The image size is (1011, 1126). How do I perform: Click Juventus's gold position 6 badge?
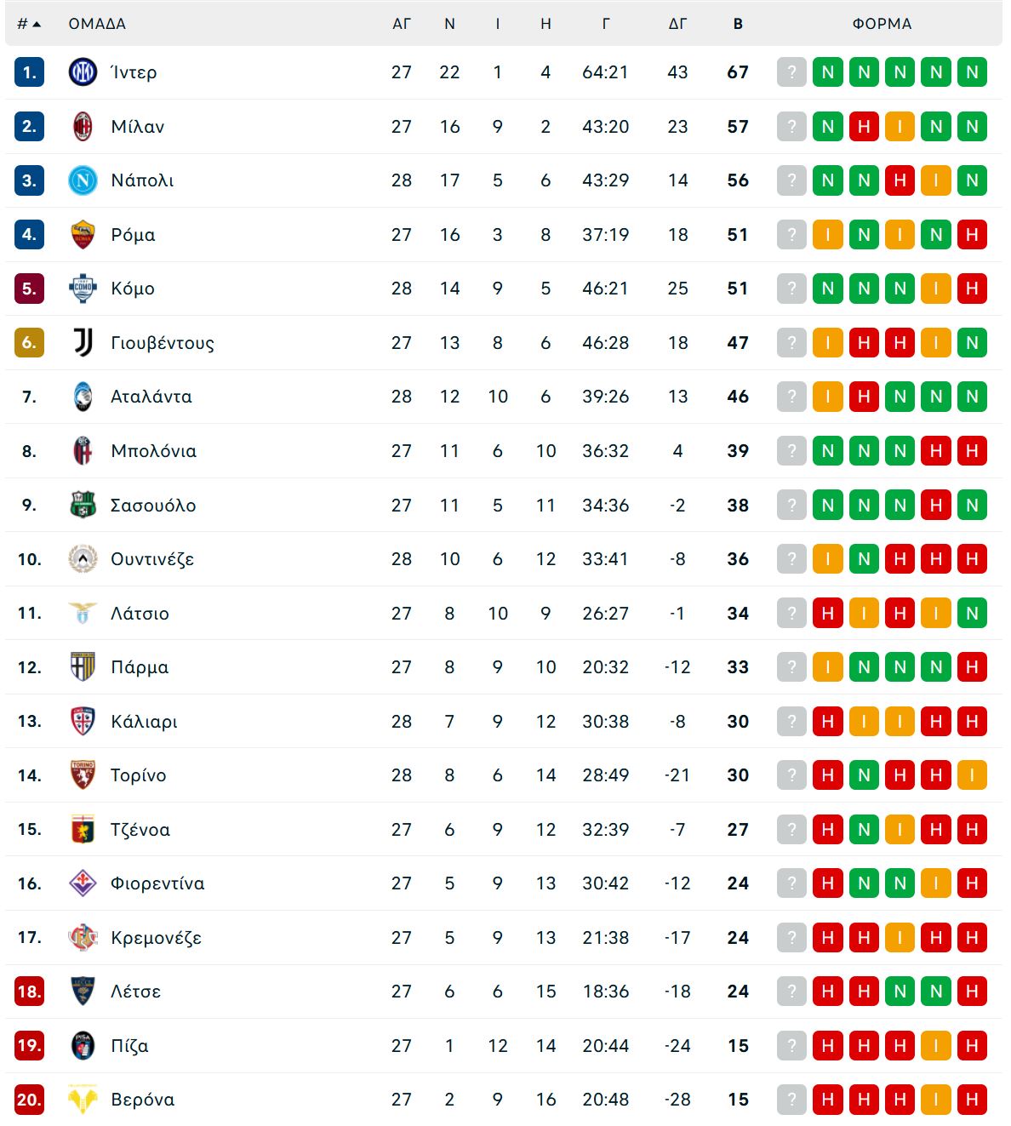pyautogui.click(x=29, y=343)
